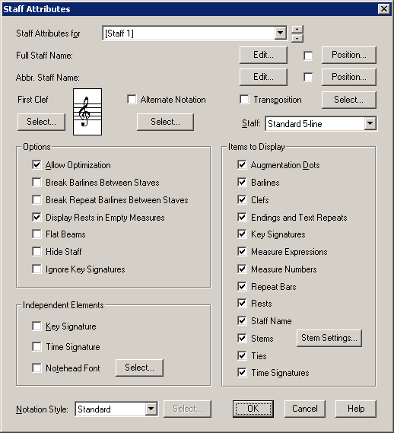Viewport: 394px width, 433px height.
Task: Check the Flat Beams option
Action: [37, 234]
